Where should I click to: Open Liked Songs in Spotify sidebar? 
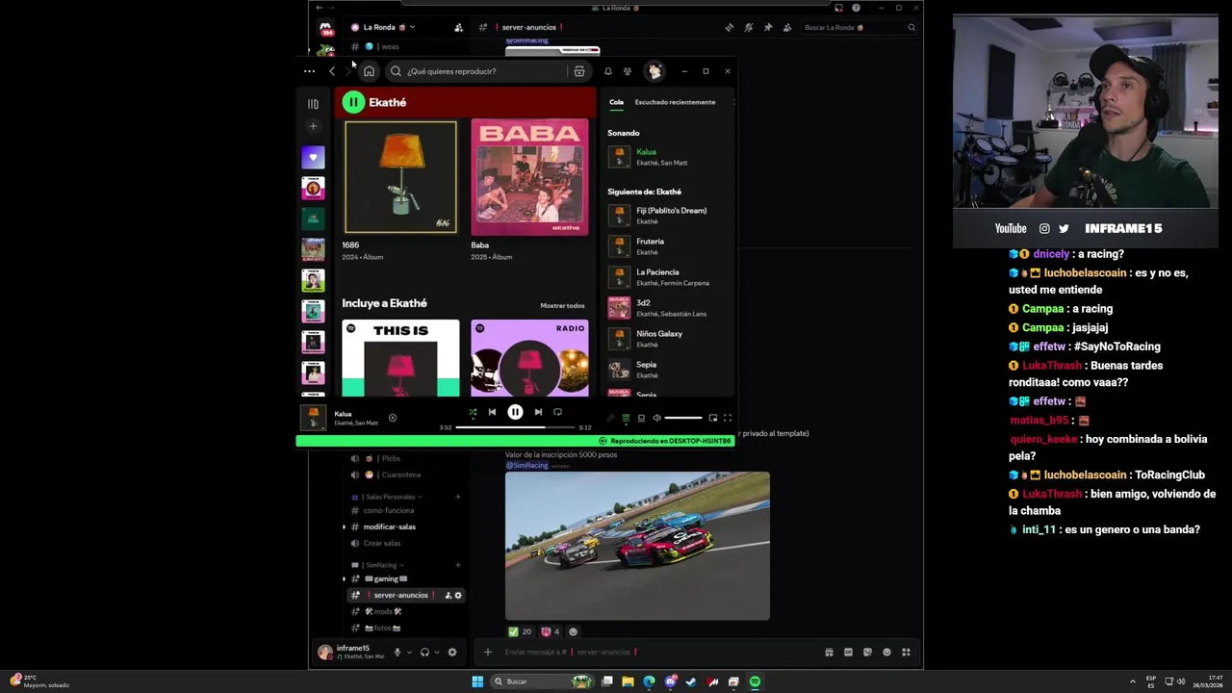point(313,157)
